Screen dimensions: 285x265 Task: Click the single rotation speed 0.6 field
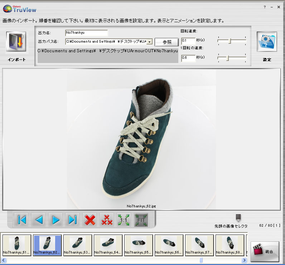(188, 58)
